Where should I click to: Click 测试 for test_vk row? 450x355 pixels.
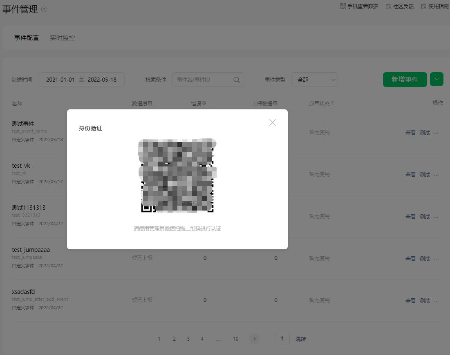click(425, 175)
